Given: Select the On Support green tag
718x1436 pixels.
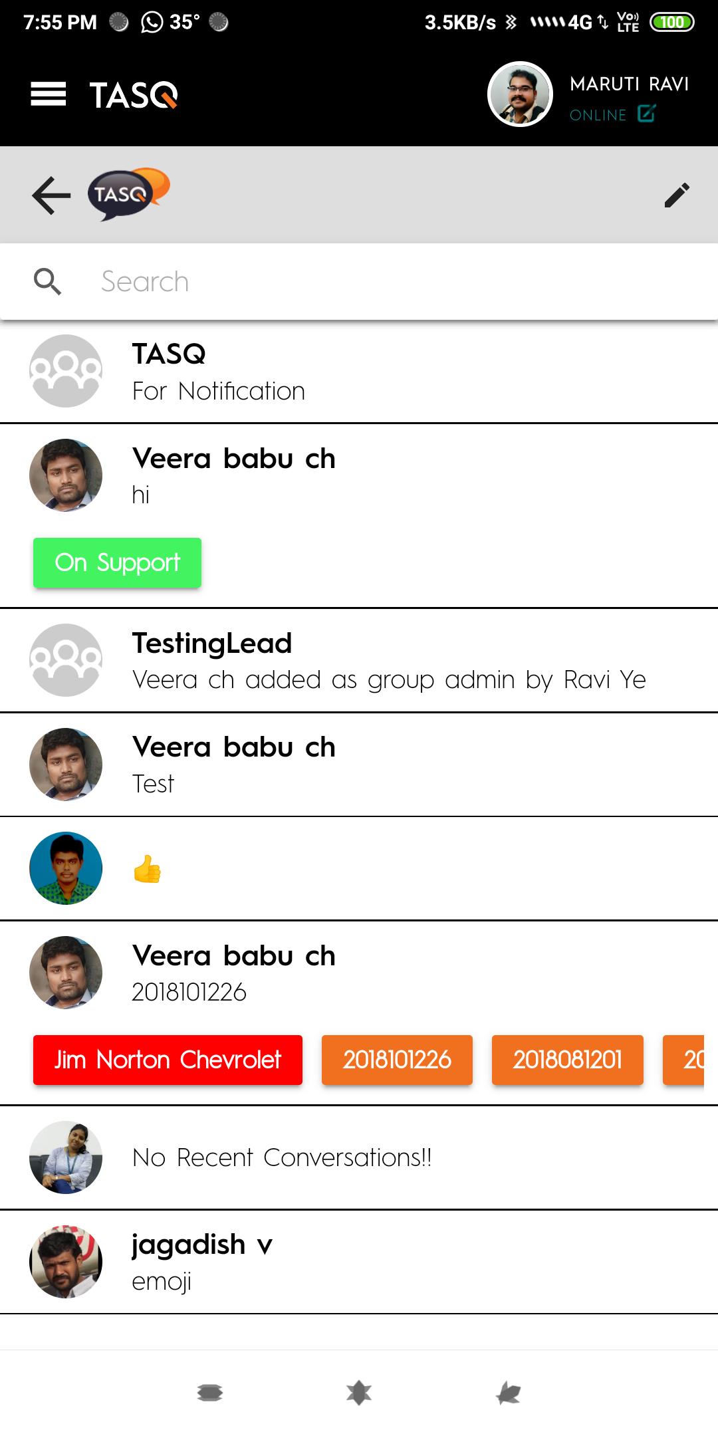Looking at the screenshot, I should [x=117, y=563].
